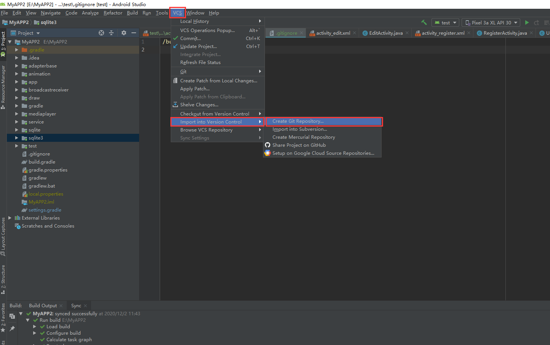Switch to the Build Output tab
Viewport: 550px width, 345px height.
pyautogui.click(x=43, y=306)
